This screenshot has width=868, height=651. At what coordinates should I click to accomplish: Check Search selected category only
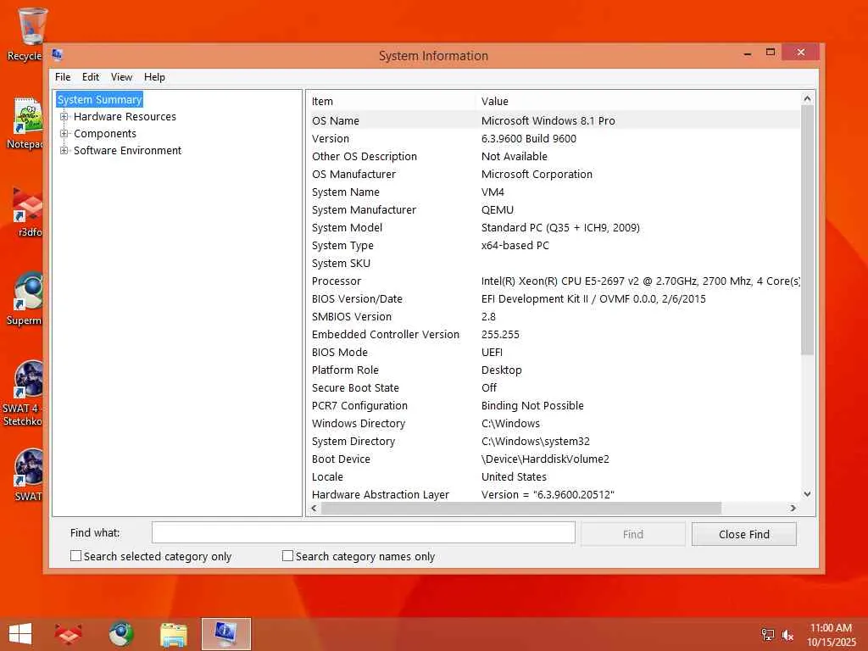[75, 556]
